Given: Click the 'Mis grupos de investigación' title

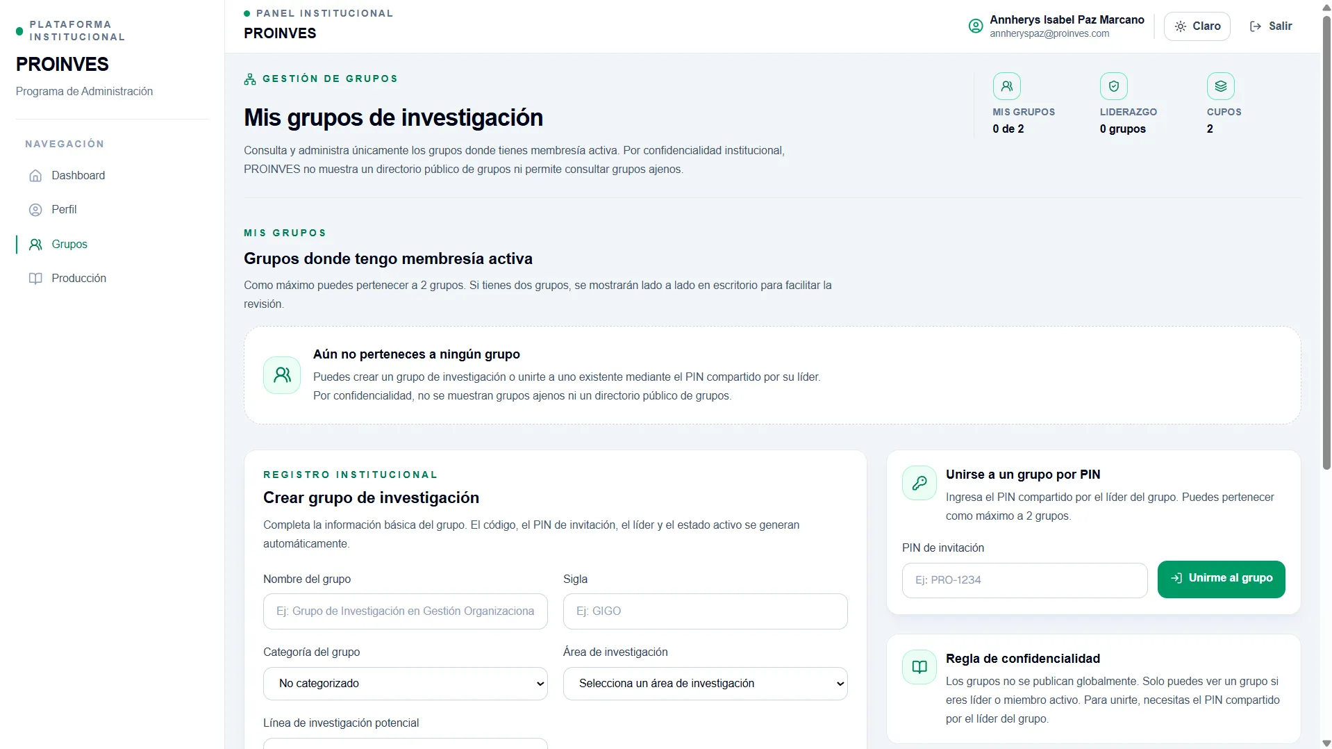Looking at the screenshot, I should coord(393,118).
